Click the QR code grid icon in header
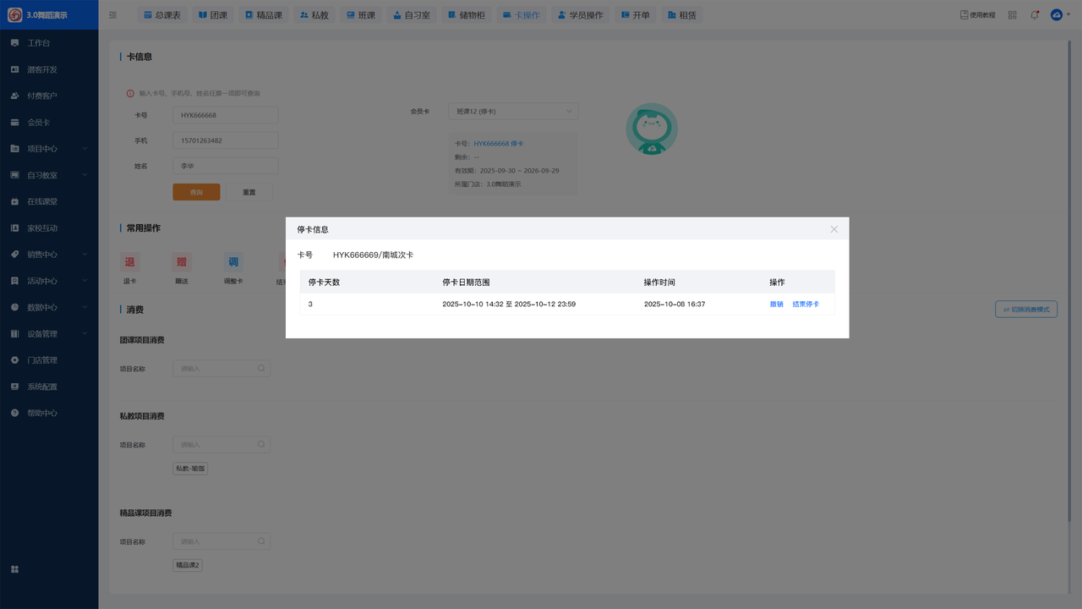 (x=1013, y=15)
